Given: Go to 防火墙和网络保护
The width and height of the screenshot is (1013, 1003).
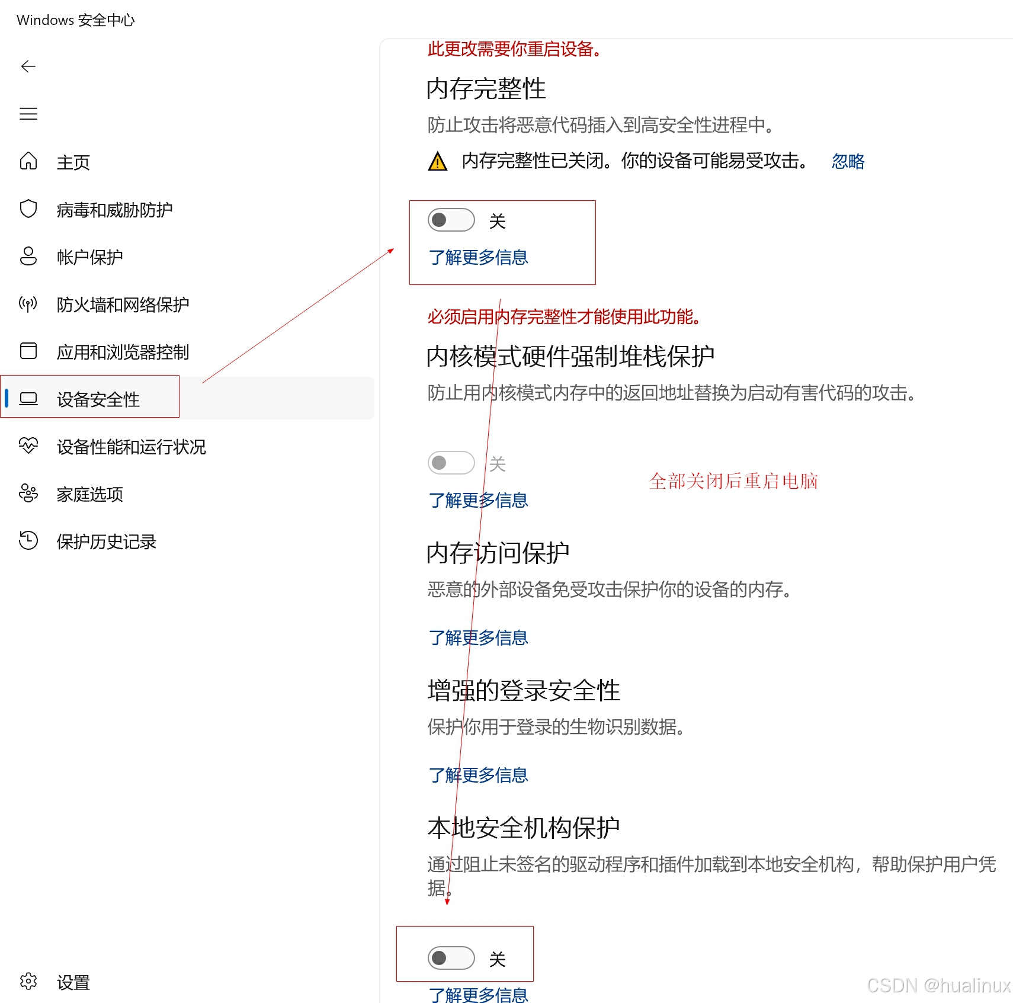Looking at the screenshot, I should pyautogui.click(x=187, y=304).
